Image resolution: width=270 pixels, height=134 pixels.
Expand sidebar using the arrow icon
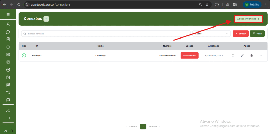[x=8, y=118]
